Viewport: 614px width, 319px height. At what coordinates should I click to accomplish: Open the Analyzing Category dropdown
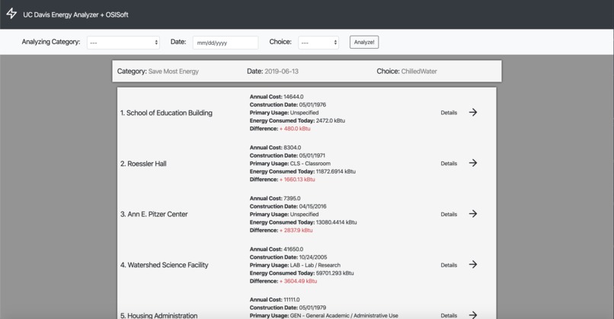(123, 43)
